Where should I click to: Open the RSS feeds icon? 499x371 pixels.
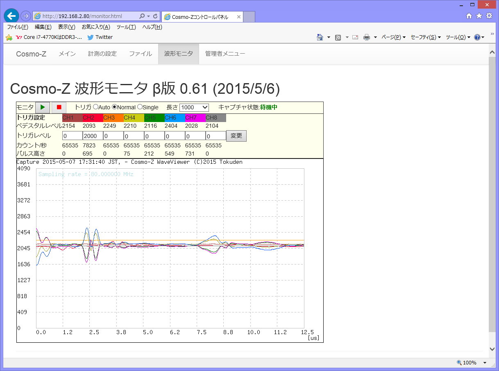click(x=338, y=37)
